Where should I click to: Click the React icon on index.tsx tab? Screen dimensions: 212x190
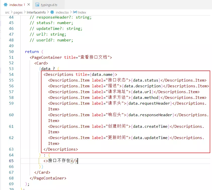[x=6, y=5]
